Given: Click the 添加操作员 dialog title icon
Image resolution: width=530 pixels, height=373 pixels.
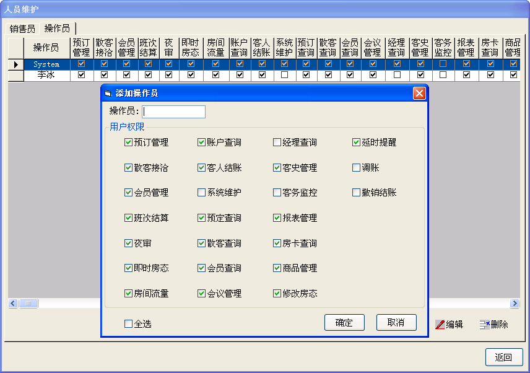Looking at the screenshot, I should pos(109,94).
